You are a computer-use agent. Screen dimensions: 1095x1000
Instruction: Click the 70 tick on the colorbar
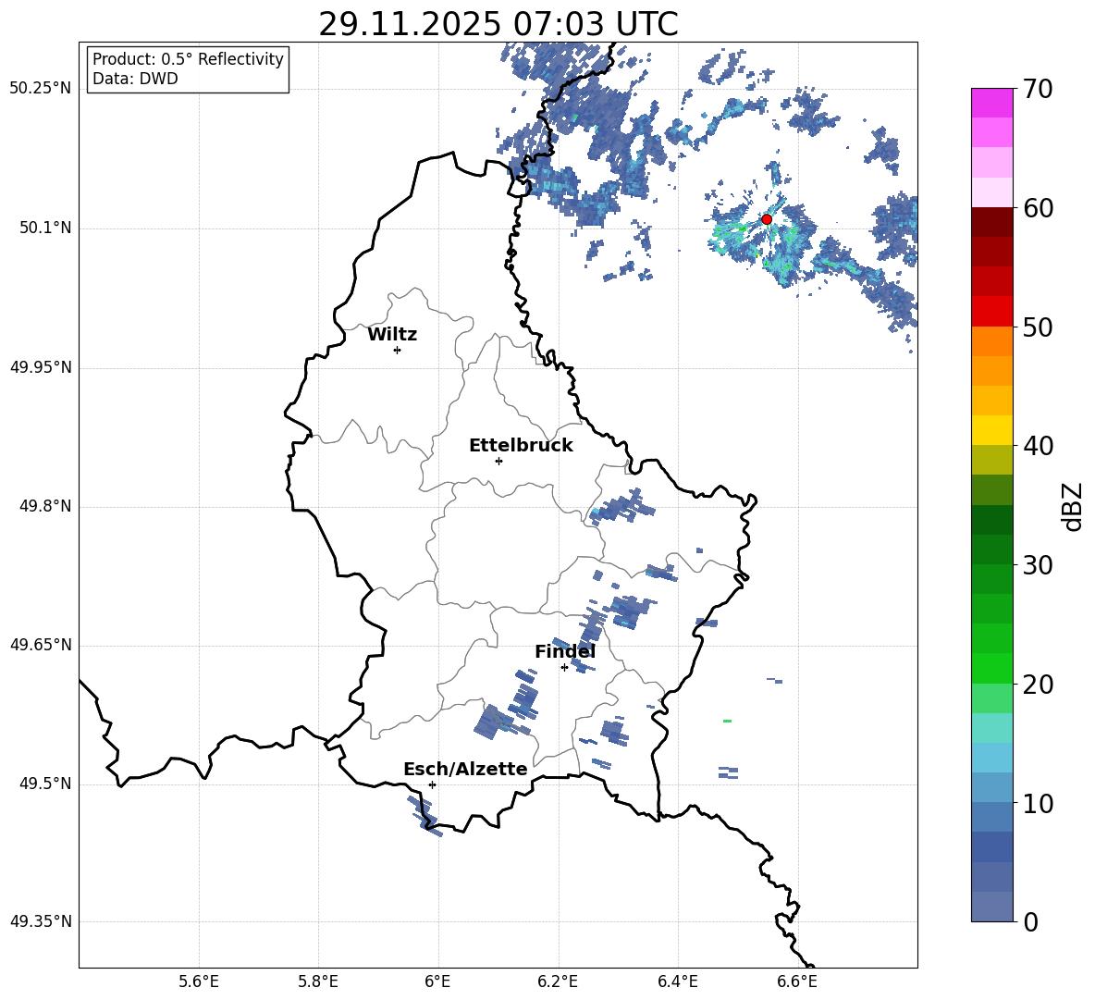tap(1038, 89)
